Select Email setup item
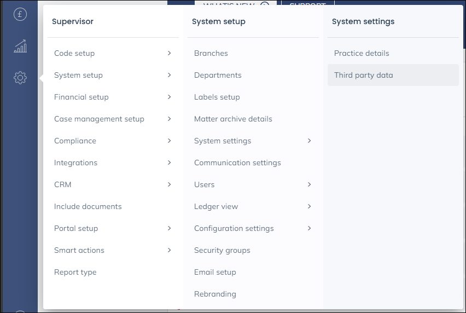 click(215, 272)
